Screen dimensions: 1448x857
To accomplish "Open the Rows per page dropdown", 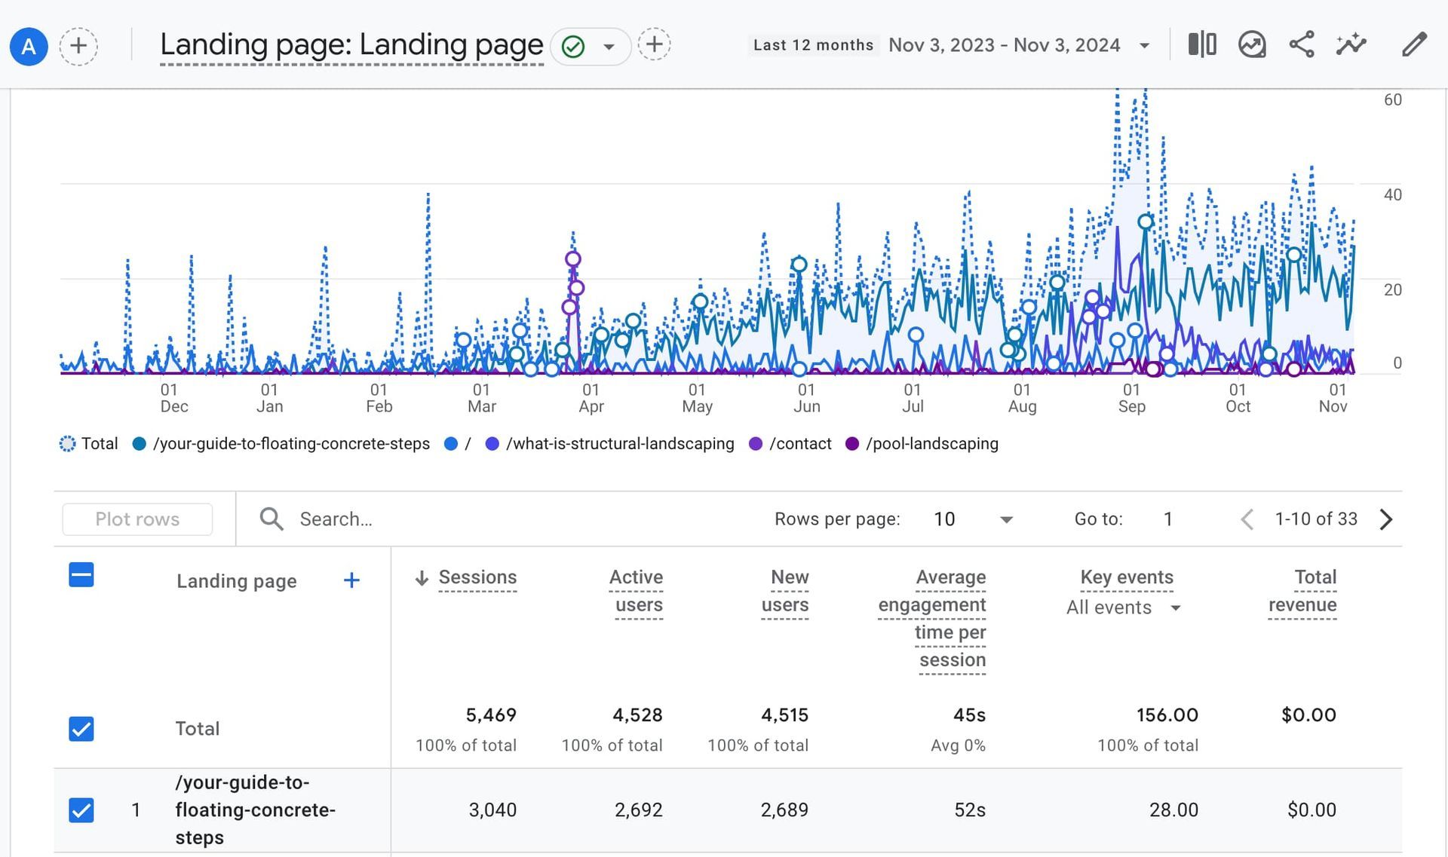I will click(x=1006, y=519).
